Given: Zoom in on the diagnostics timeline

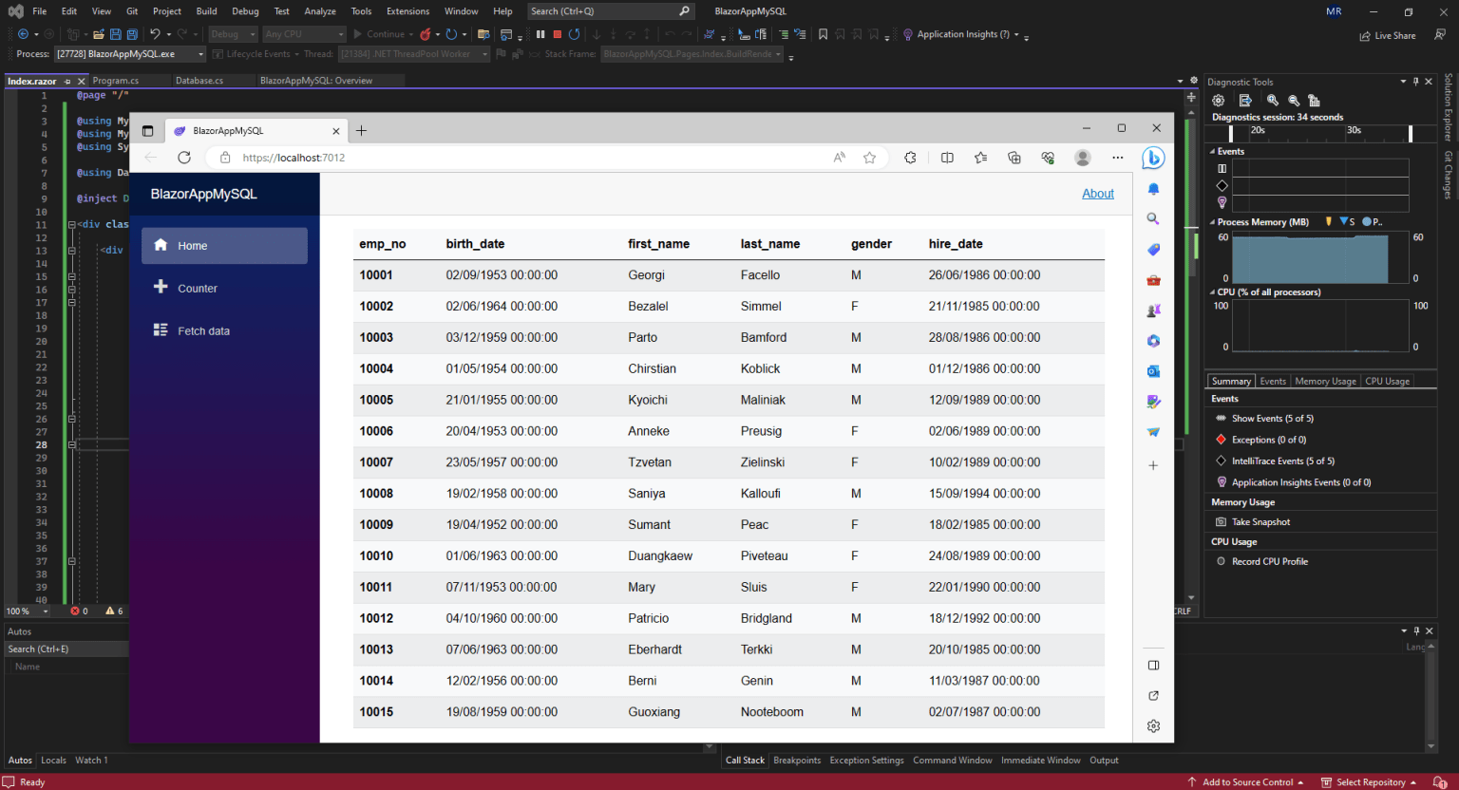Looking at the screenshot, I should [x=1273, y=101].
